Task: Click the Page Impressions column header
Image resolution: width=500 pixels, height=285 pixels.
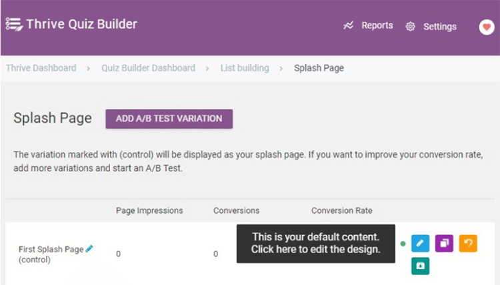Action: pos(149,210)
